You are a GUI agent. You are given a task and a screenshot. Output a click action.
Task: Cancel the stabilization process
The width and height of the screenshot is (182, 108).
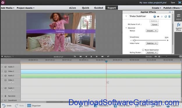[x=155, y=25]
